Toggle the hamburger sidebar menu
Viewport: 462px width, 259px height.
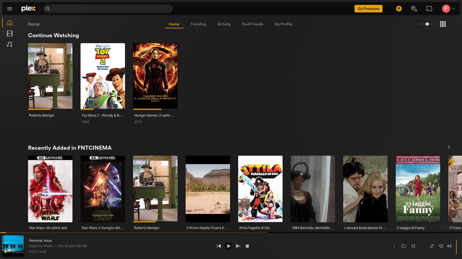pyautogui.click(x=10, y=9)
